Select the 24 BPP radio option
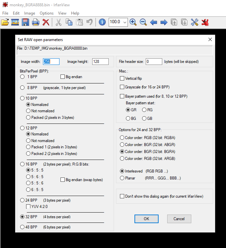This screenshot has width=226, height=248. coord(22,200)
